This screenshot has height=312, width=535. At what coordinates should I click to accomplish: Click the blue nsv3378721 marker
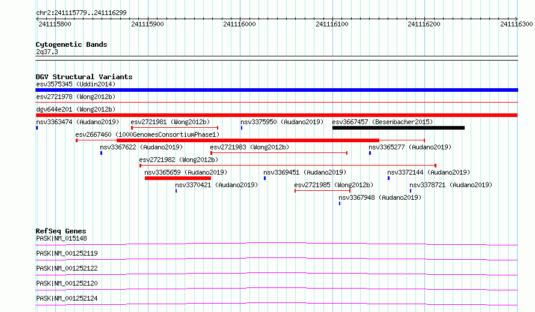[411, 191]
